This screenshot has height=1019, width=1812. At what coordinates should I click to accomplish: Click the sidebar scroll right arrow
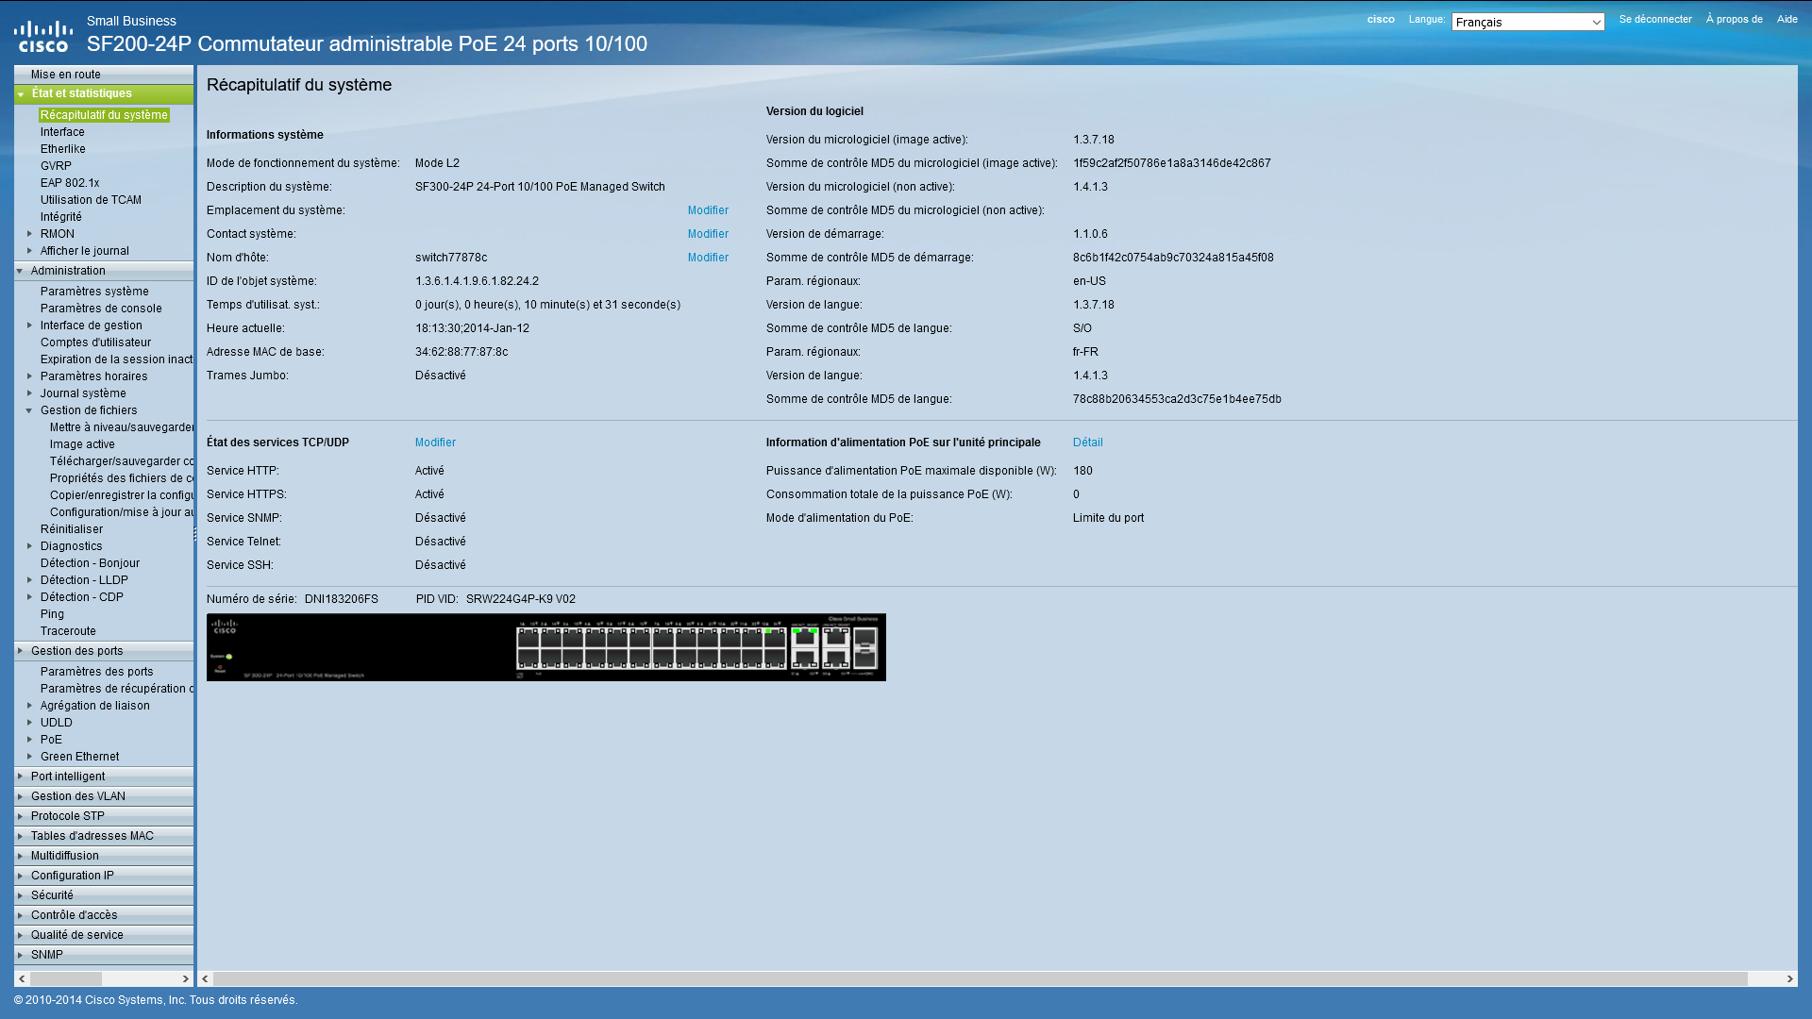pyautogui.click(x=186, y=979)
